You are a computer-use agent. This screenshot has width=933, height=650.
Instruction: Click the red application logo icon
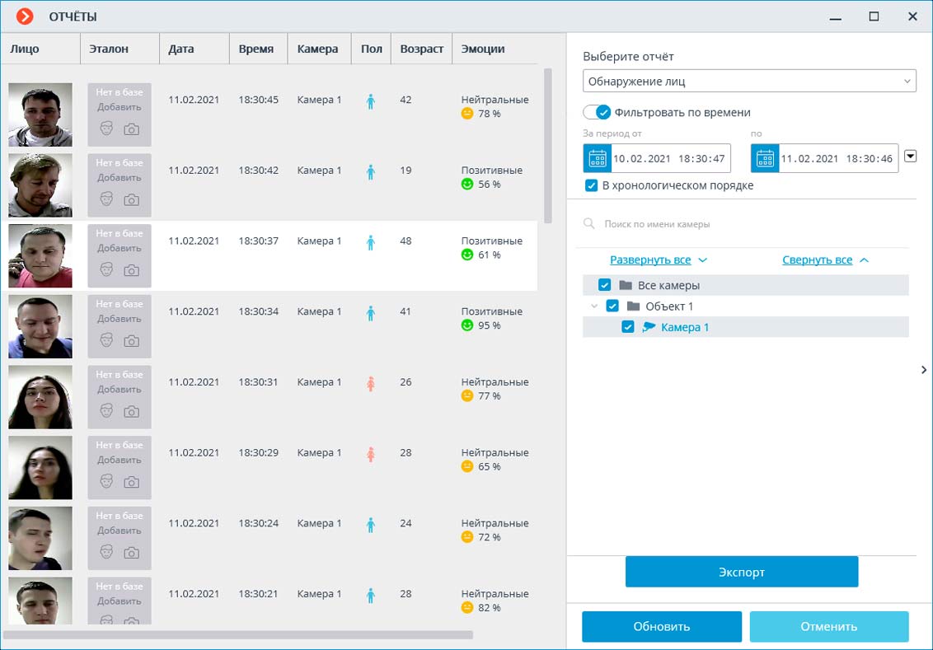click(26, 16)
